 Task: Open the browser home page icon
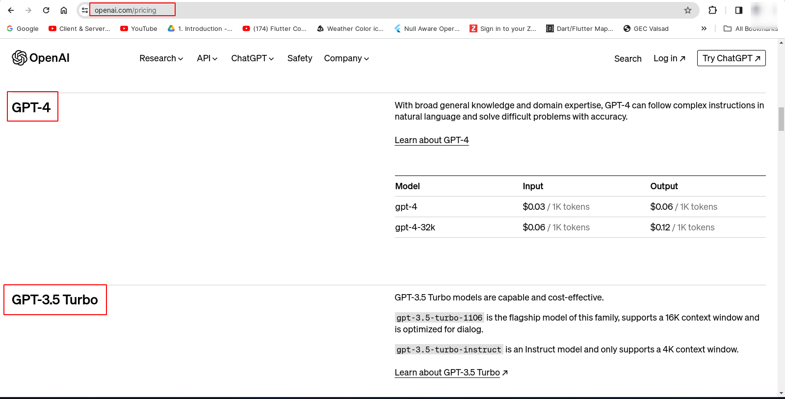(64, 10)
